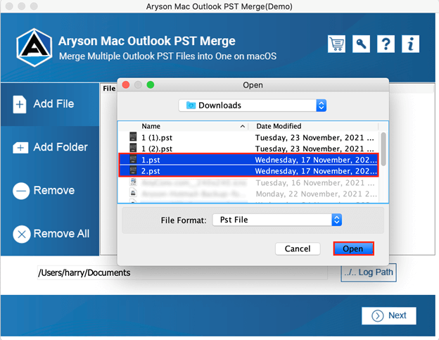Image resolution: width=439 pixels, height=340 pixels.
Task: Click Add Folder in the sidebar
Action: [x=50, y=147]
